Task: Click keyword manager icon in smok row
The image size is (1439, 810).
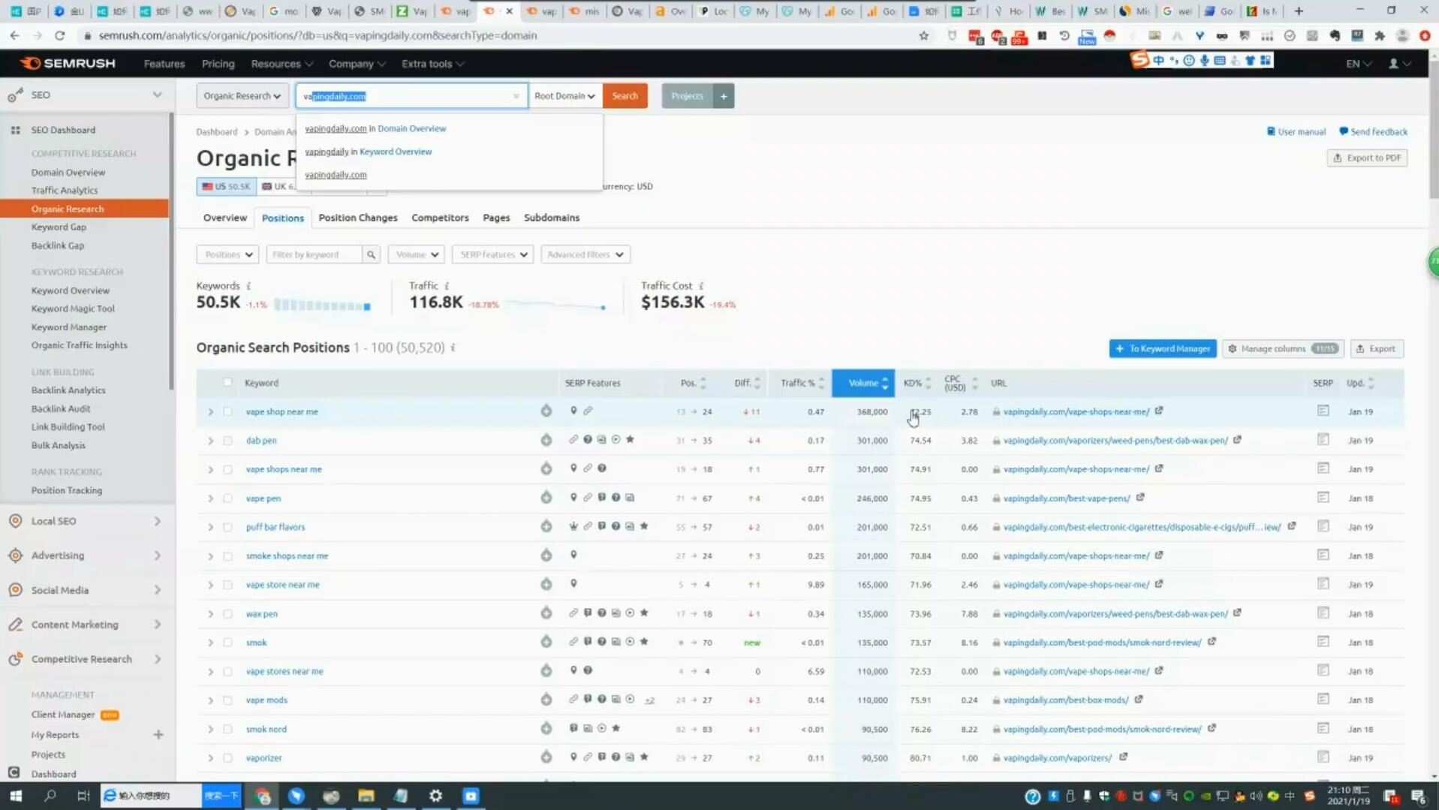Action: (x=546, y=642)
